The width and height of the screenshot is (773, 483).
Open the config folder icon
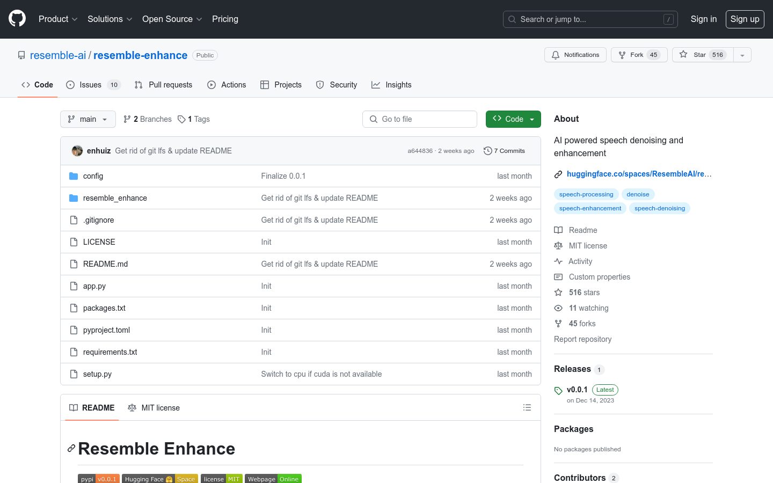74,176
